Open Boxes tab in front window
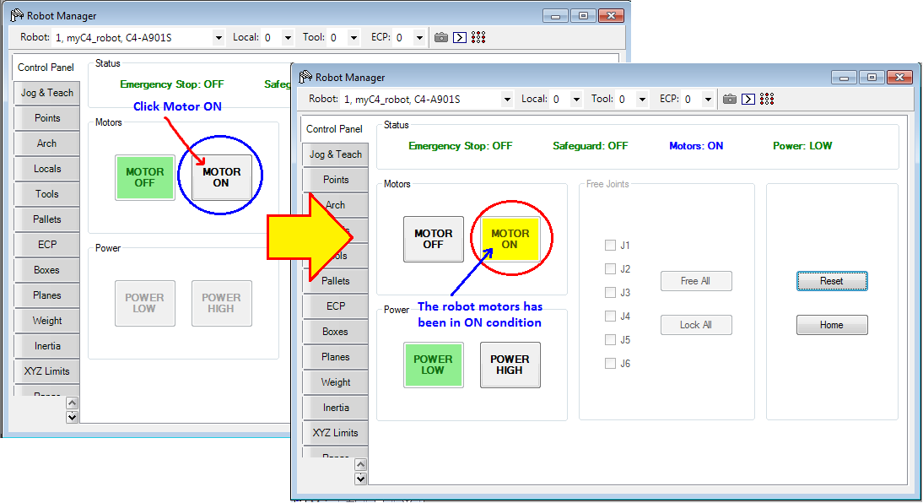 coord(336,332)
